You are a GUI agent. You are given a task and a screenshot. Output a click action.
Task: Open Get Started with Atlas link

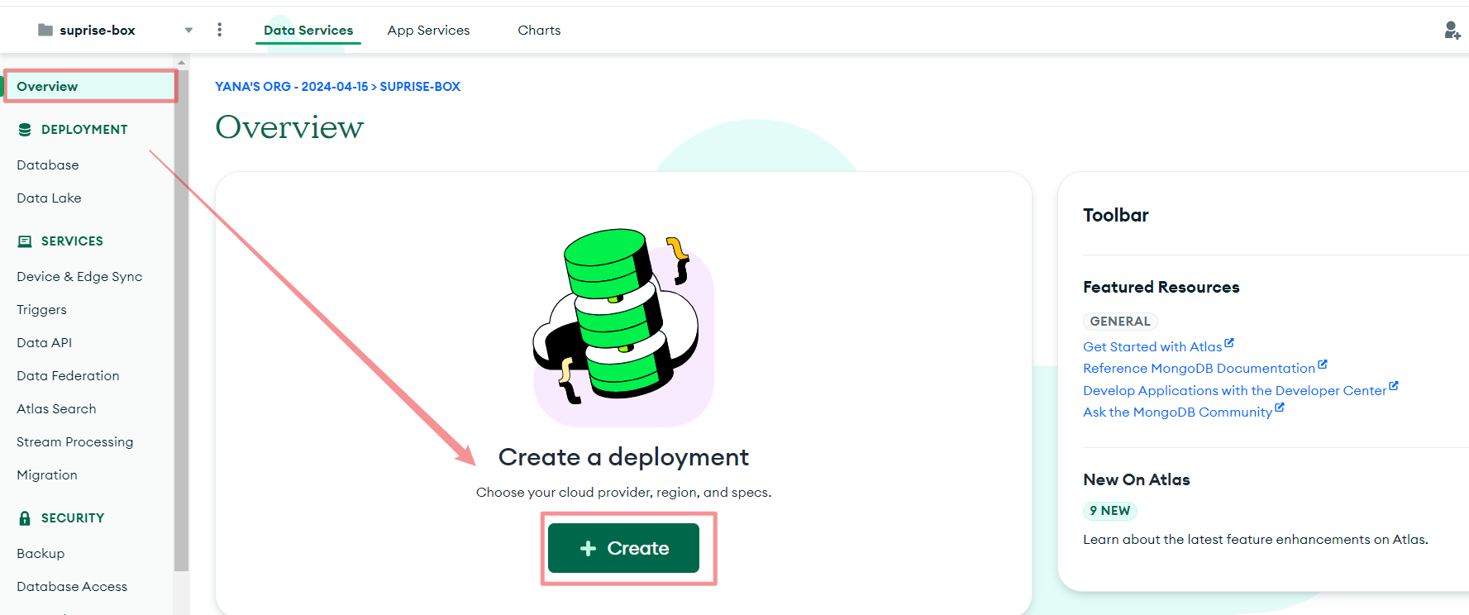coord(1152,347)
